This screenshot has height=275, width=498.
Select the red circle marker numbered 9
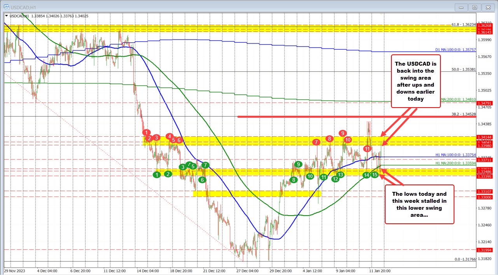coord(342,133)
